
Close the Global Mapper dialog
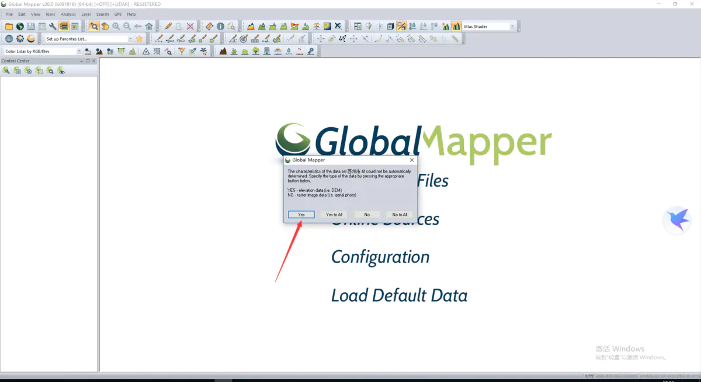pyautogui.click(x=412, y=160)
